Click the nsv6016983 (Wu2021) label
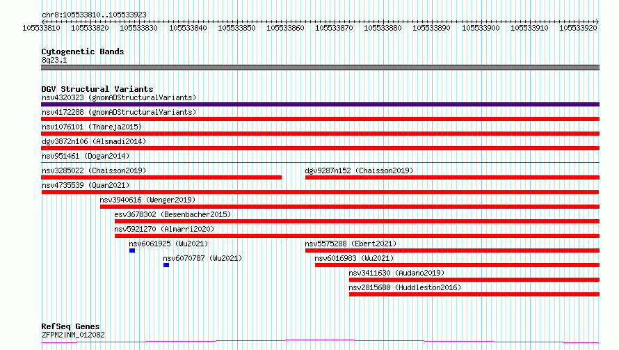619x350 pixels. [x=354, y=258]
